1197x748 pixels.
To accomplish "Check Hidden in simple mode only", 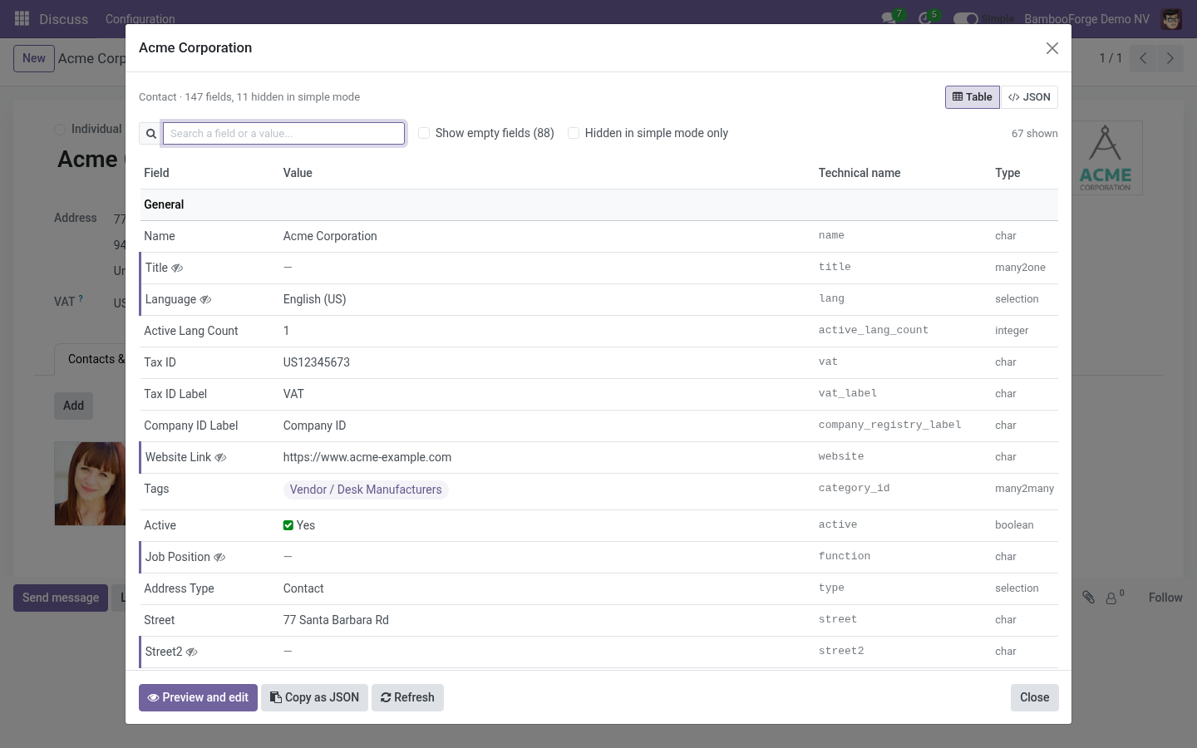I will point(574,133).
